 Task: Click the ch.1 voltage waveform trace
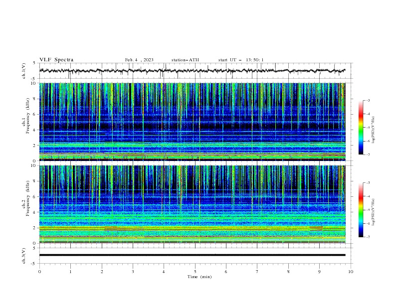[x=192, y=71]
